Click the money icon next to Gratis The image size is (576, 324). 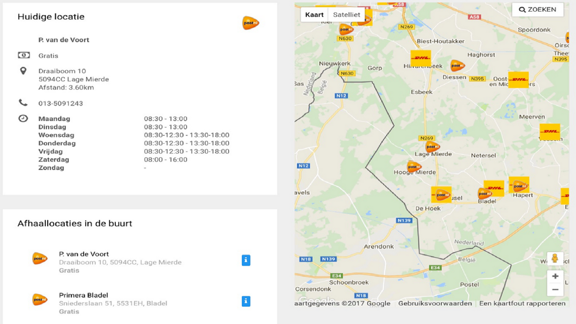(x=24, y=55)
